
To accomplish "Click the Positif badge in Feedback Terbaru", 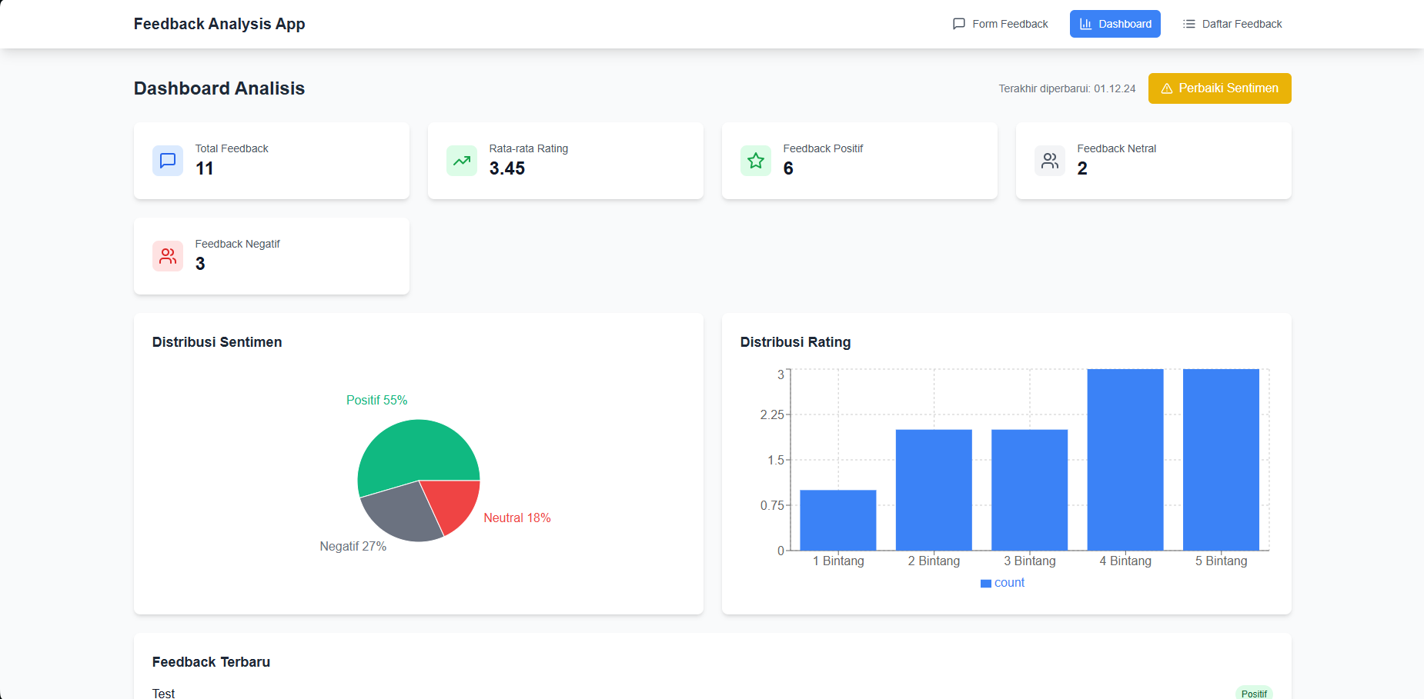I will pos(1253,694).
